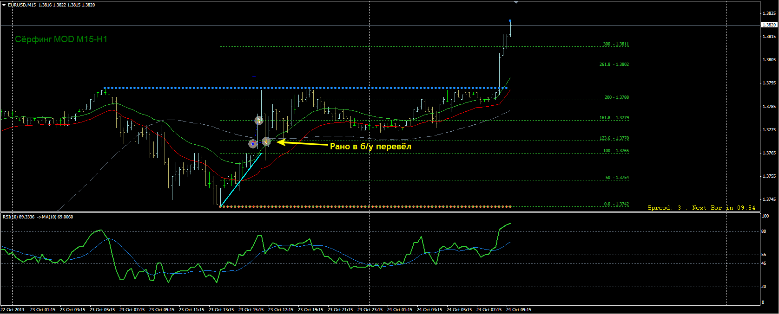Select the cyan diagonal trend line
Image resolution: width=779 pixels, height=314 pixels.
click(240, 180)
